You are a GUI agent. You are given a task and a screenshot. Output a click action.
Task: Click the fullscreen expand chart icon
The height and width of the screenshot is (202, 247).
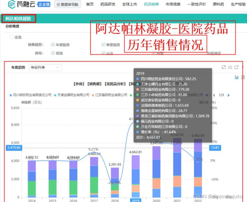224,67
